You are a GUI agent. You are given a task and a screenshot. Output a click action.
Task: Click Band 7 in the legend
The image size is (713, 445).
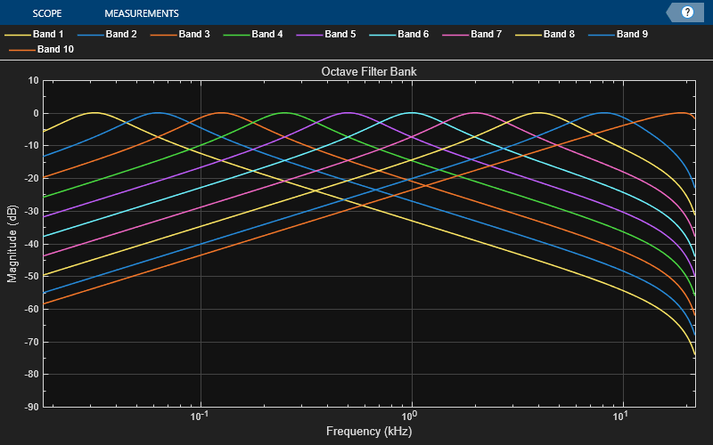point(486,35)
